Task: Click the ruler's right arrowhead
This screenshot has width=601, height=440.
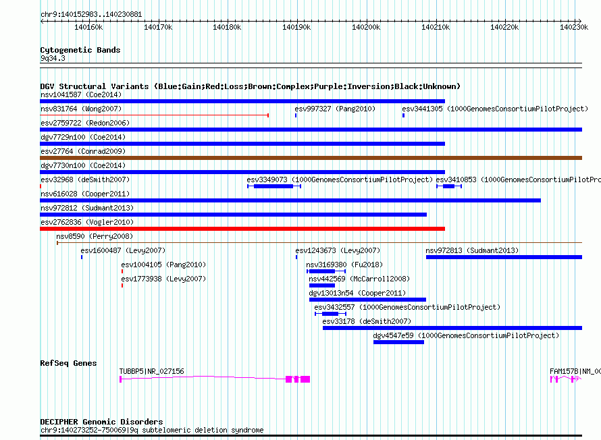Action: [x=579, y=21]
